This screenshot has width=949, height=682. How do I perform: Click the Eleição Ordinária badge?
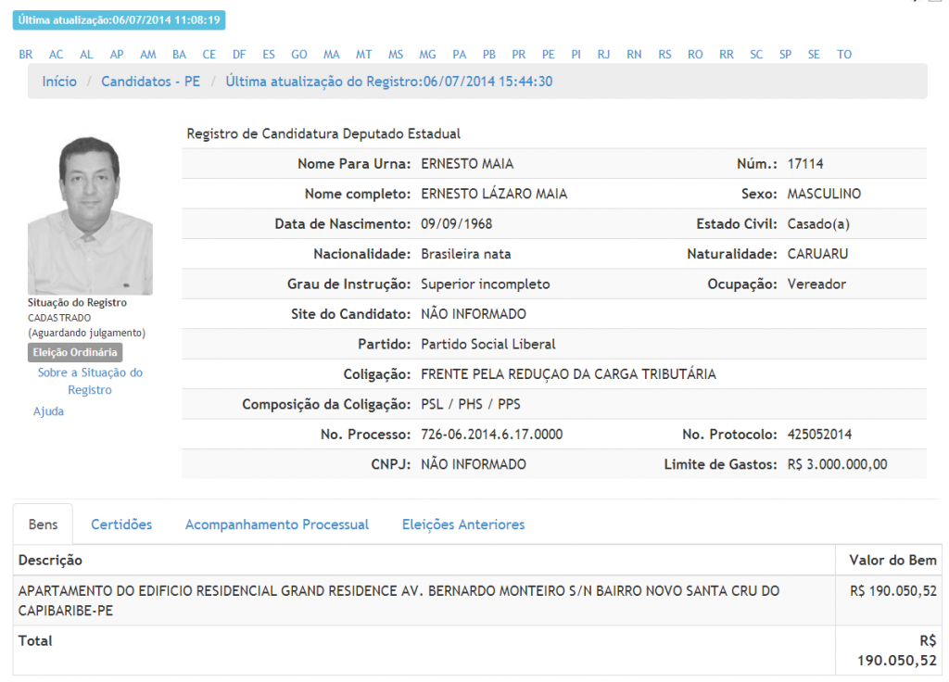pyautogui.click(x=75, y=352)
